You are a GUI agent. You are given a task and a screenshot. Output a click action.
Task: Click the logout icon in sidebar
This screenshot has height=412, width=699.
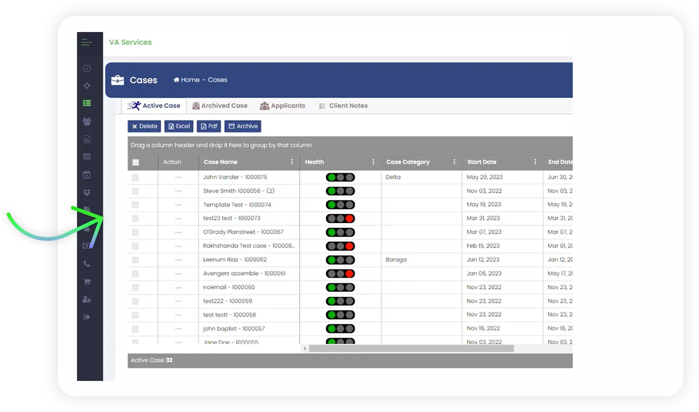pos(87,317)
